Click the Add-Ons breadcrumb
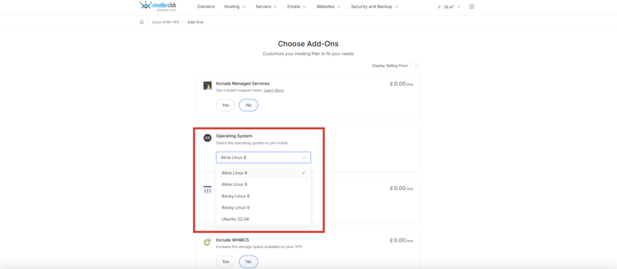 click(x=195, y=22)
